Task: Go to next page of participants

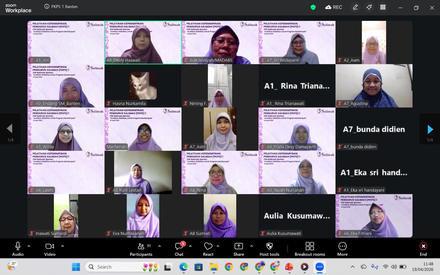Action: tap(430, 129)
